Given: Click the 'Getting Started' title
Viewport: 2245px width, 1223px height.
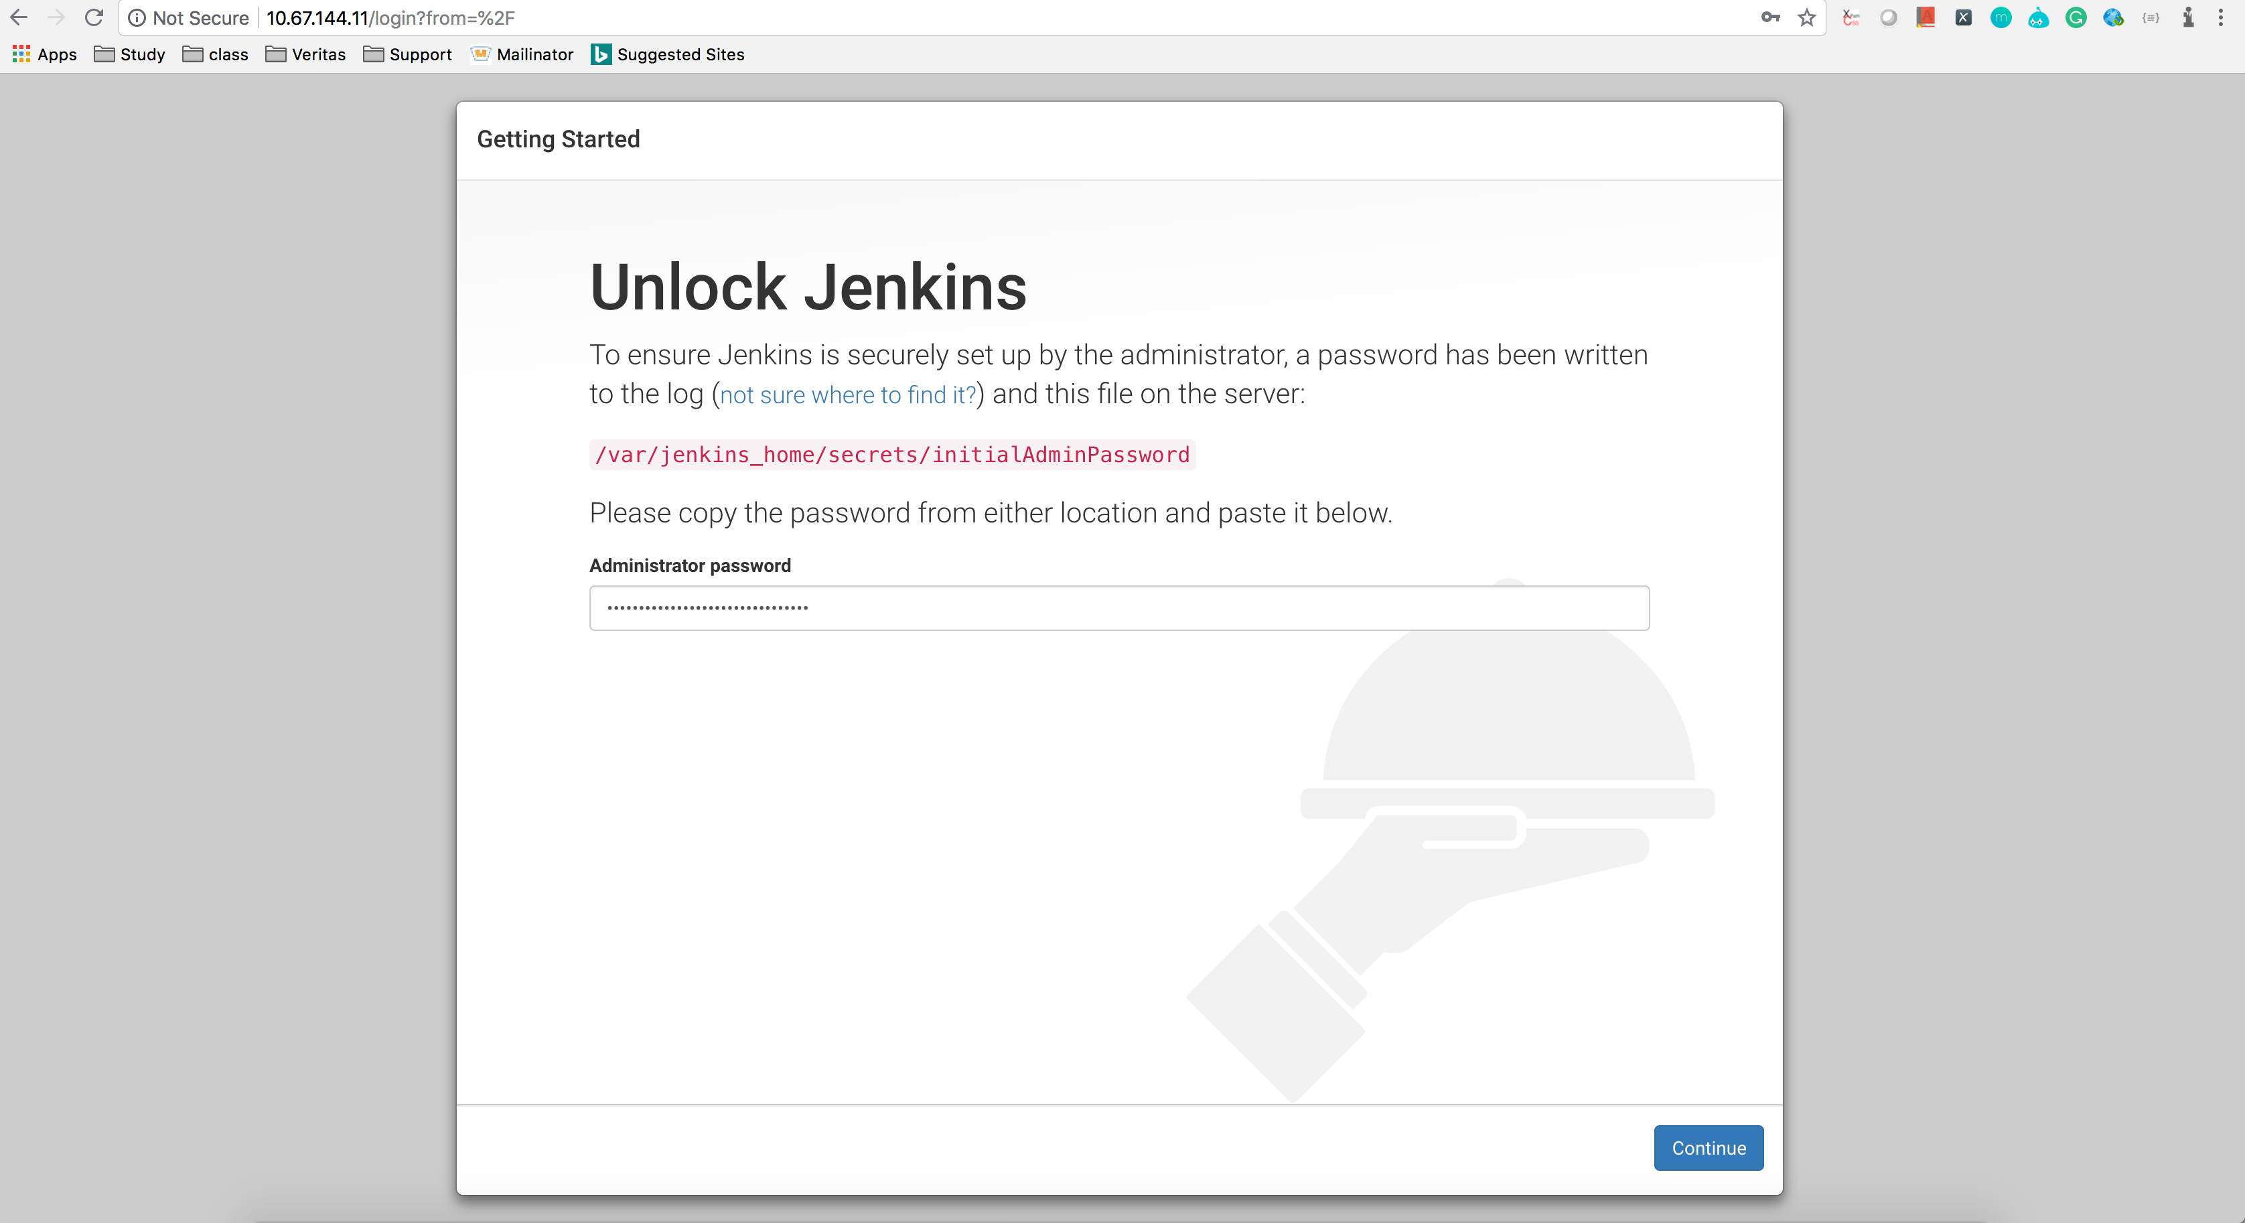Looking at the screenshot, I should pos(558,139).
